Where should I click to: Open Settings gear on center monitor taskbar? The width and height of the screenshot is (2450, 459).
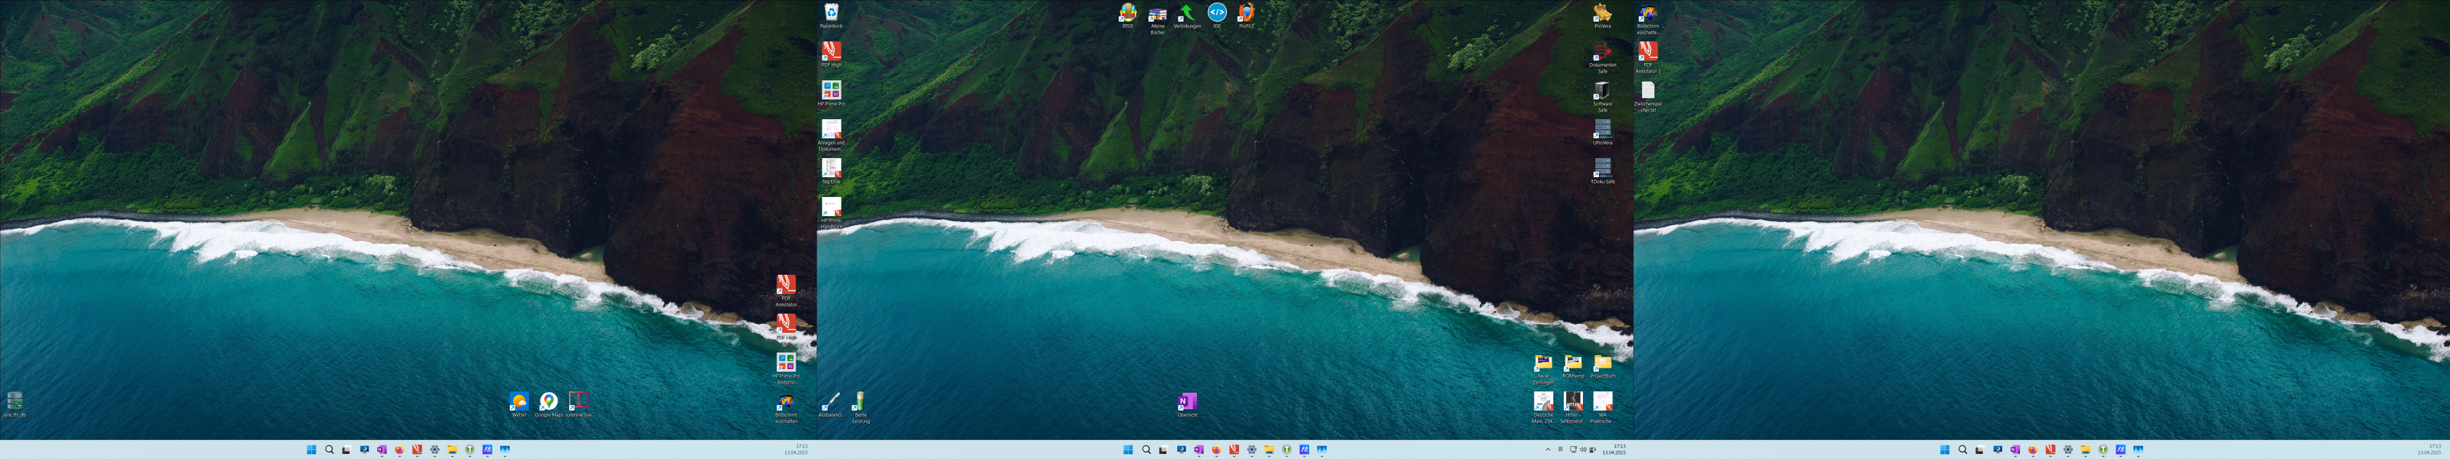coord(1252,449)
